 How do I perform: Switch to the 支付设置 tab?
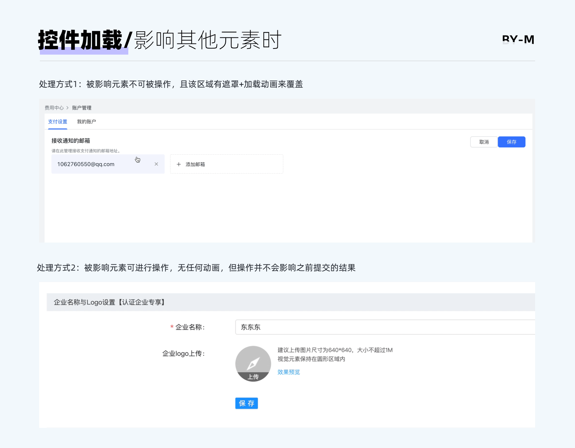point(57,121)
